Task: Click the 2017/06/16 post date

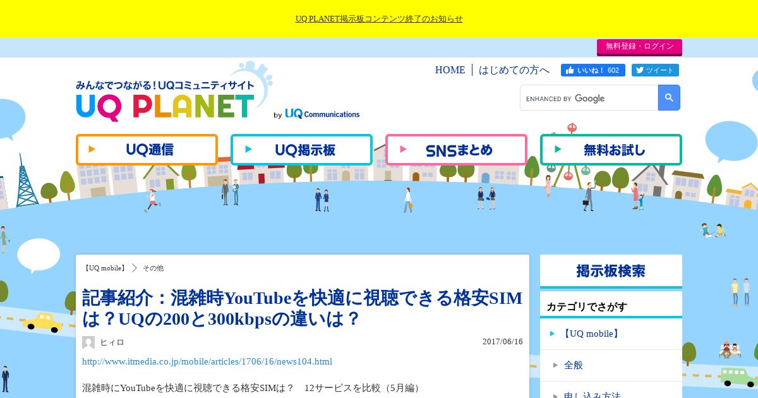Action: [503, 342]
